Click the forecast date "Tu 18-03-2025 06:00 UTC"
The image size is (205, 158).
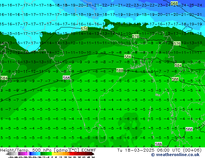coord(149,150)
